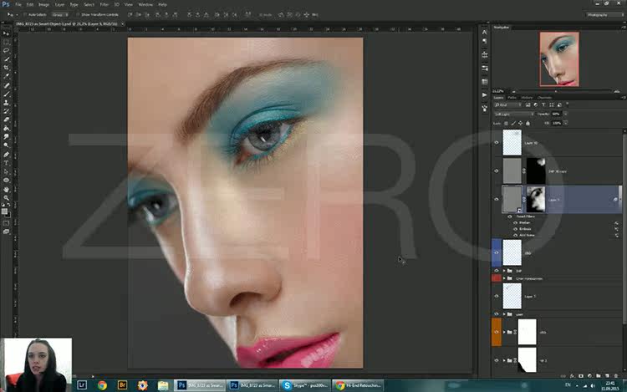Switch to the Channels tab

click(544, 98)
